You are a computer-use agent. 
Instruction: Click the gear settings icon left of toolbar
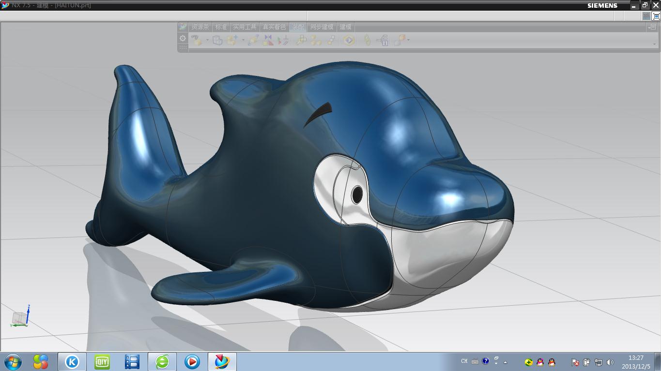click(183, 38)
